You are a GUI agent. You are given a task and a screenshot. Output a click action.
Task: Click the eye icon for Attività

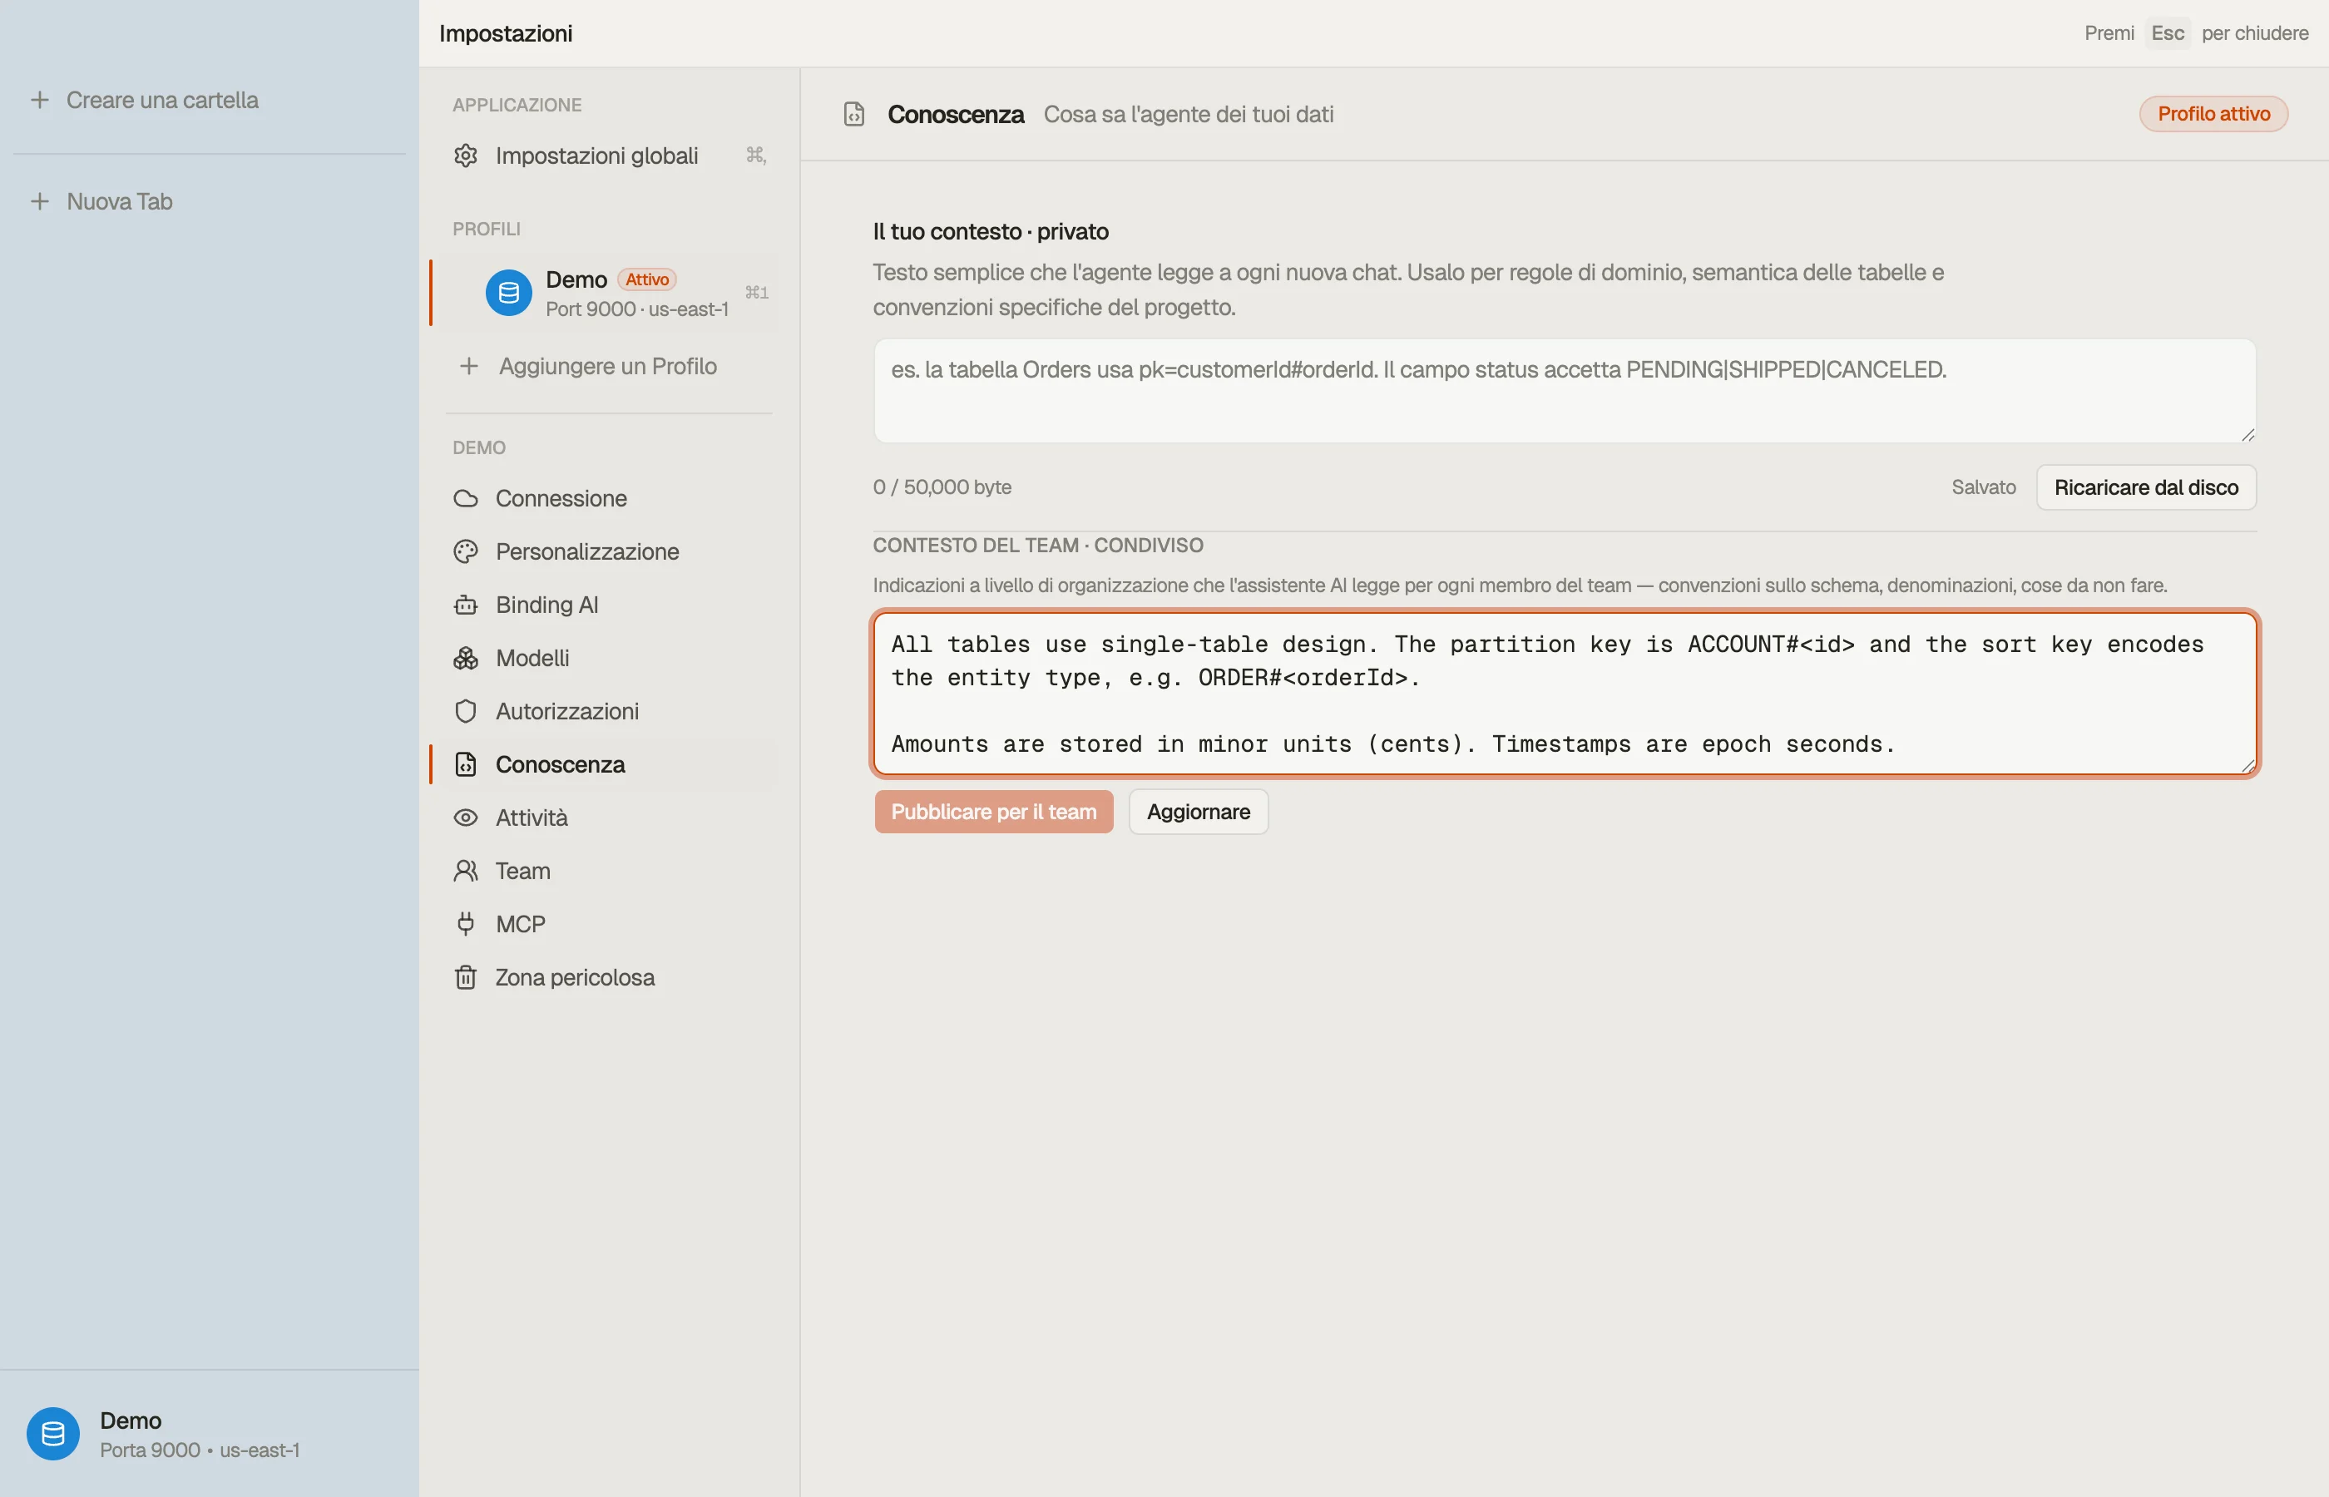click(466, 818)
